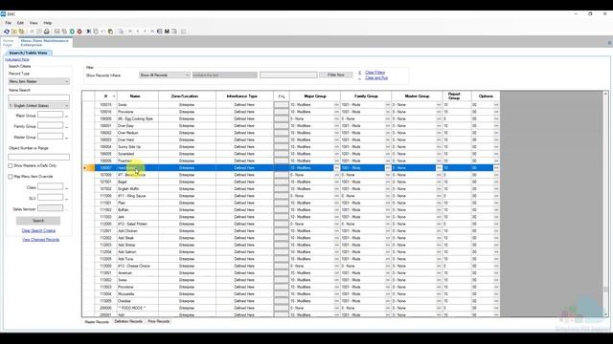Enable Map Menu Item Override checkbox
Viewport: 613px width, 344px height.
click(11, 177)
